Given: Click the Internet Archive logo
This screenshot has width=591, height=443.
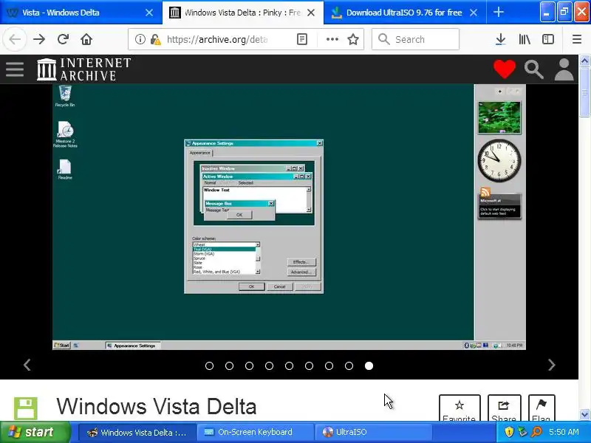Looking at the screenshot, I should (x=83, y=69).
